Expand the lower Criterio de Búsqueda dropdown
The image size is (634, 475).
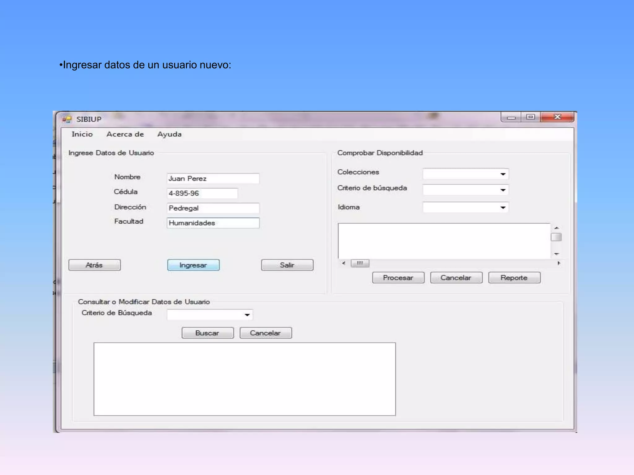247,315
